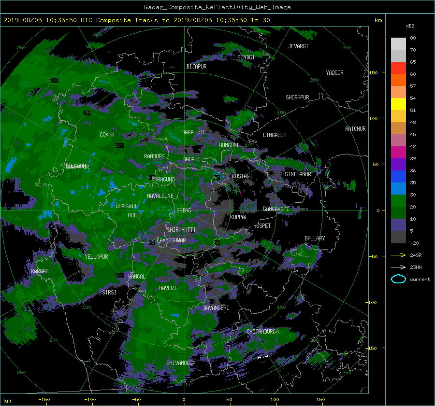
Task: Click the KUSTAGI city label
Action: (x=242, y=176)
